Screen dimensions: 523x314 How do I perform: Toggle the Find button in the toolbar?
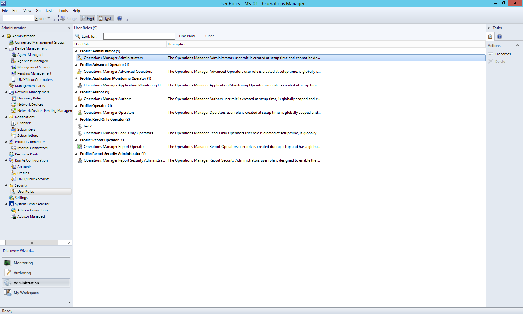click(87, 18)
